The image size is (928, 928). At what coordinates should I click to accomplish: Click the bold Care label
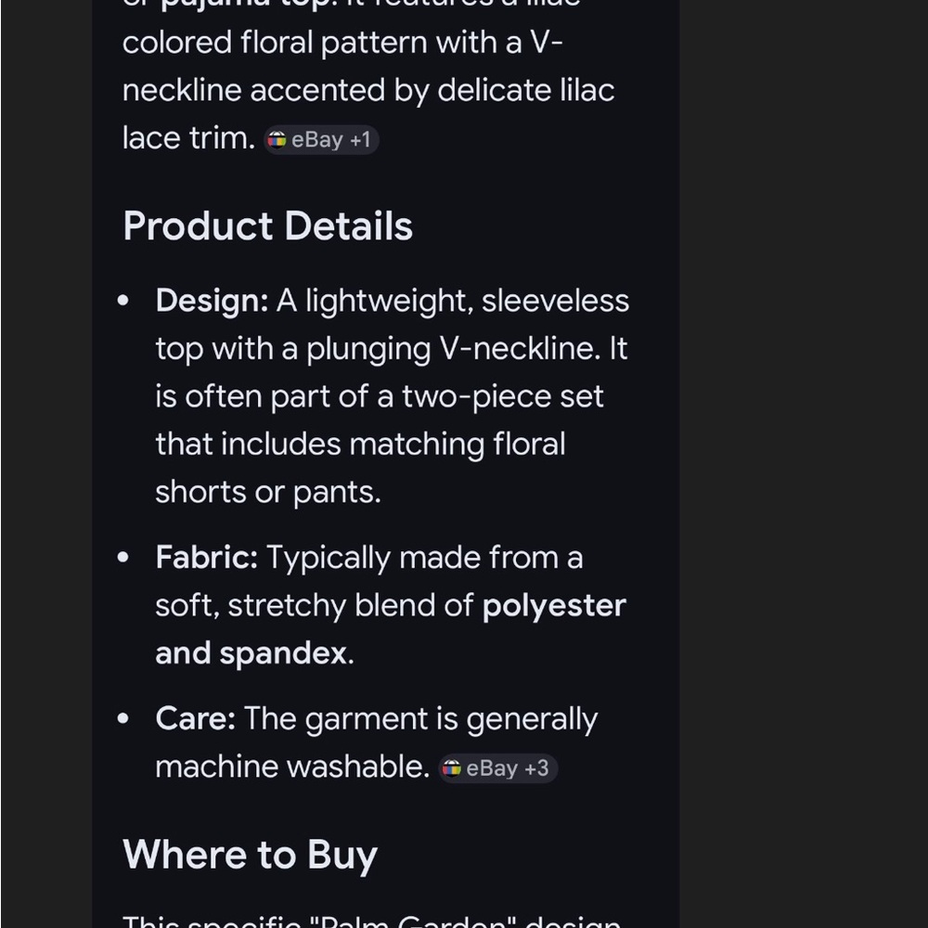[195, 719]
